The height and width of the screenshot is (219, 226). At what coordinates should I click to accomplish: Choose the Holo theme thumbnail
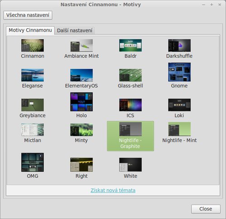tap(81, 102)
